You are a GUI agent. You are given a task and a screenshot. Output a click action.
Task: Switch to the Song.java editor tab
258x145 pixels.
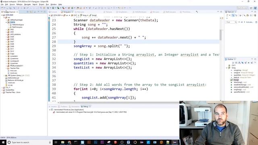[67, 12]
